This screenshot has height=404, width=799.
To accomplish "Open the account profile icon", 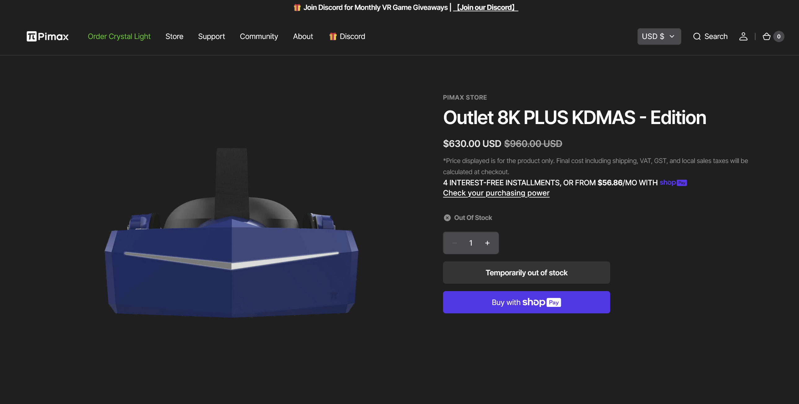I will (x=743, y=36).
